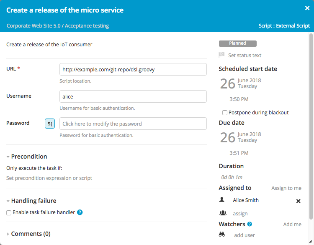Remove Alice Smith assignment with X icon
The height and width of the screenshot is (245, 314).
click(x=298, y=201)
